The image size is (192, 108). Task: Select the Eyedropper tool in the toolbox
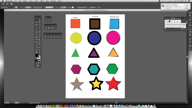[36, 45]
